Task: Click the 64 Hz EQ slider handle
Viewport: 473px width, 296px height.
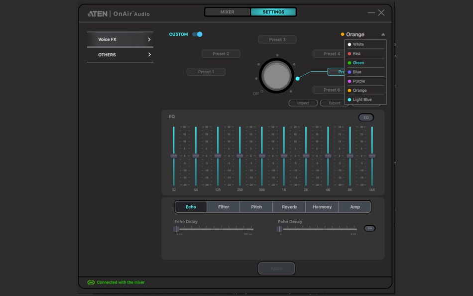Action: coord(196,156)
